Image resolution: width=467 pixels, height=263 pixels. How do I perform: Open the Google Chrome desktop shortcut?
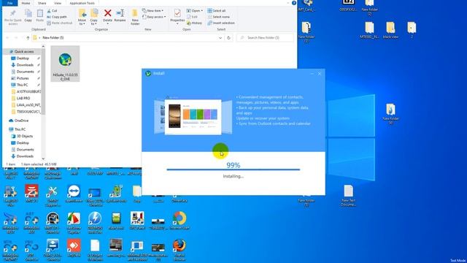click(x=180, y=221)
